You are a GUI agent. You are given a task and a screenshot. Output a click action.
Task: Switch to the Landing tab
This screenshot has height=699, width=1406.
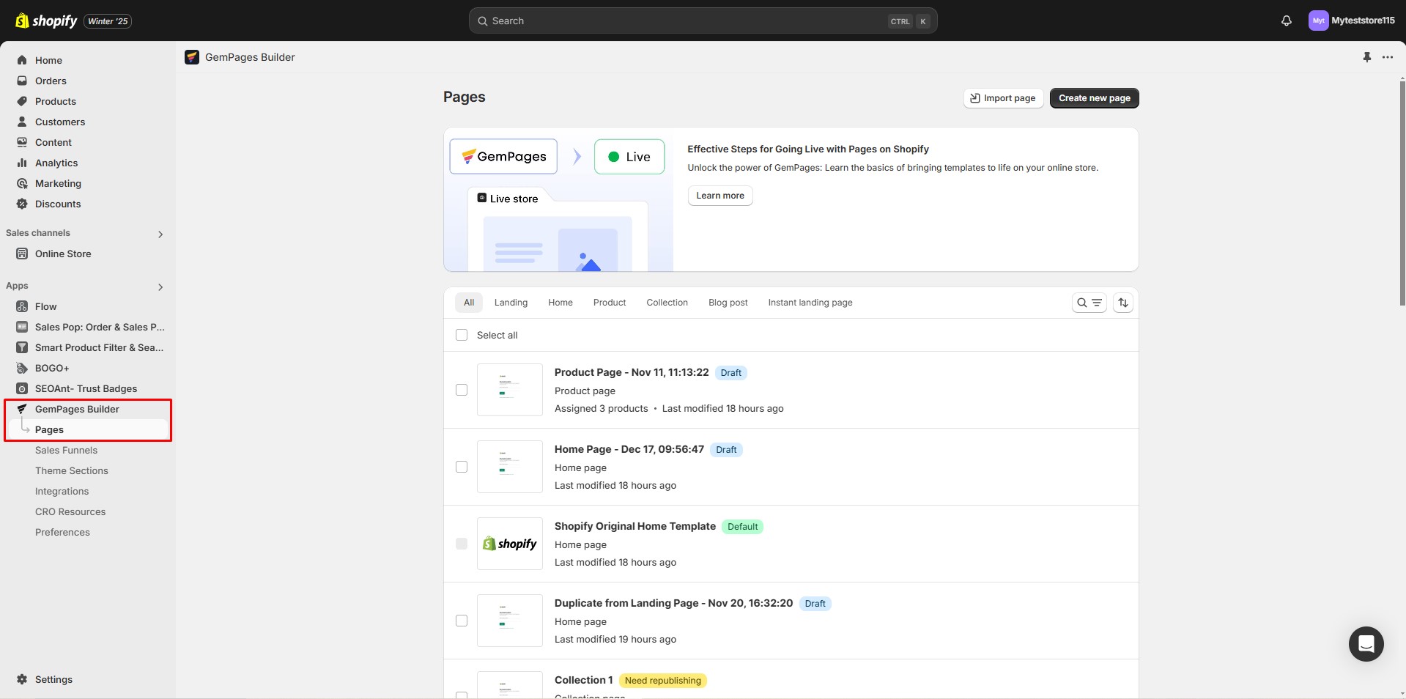click(511, 302)
